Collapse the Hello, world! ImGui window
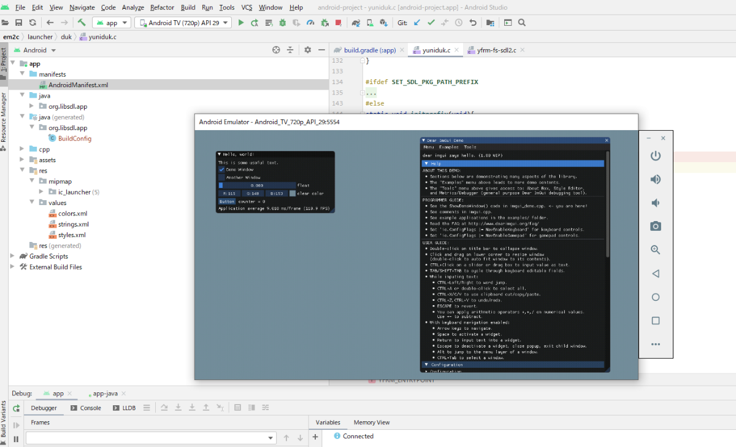736x447 pixels. click(x=220, y=155)
